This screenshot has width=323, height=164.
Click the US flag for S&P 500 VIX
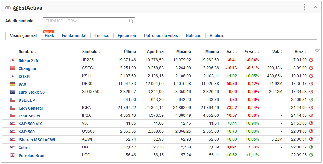coord(13,123)
